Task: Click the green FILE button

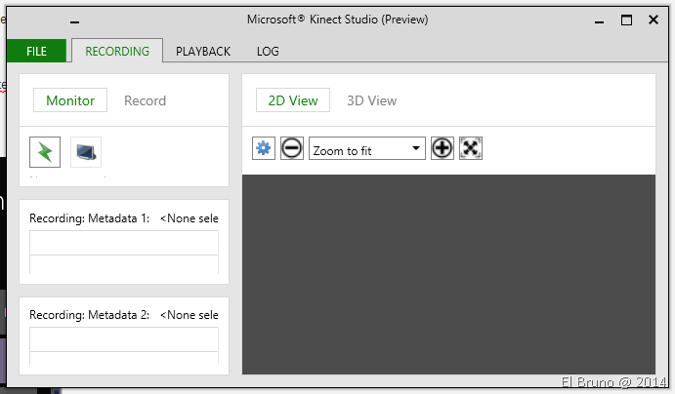Action: [x=36, y=51]
